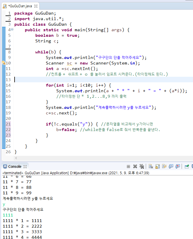193x239 pixels.
Task: Collapse main method fold at line 4
Action: (12, 29)
